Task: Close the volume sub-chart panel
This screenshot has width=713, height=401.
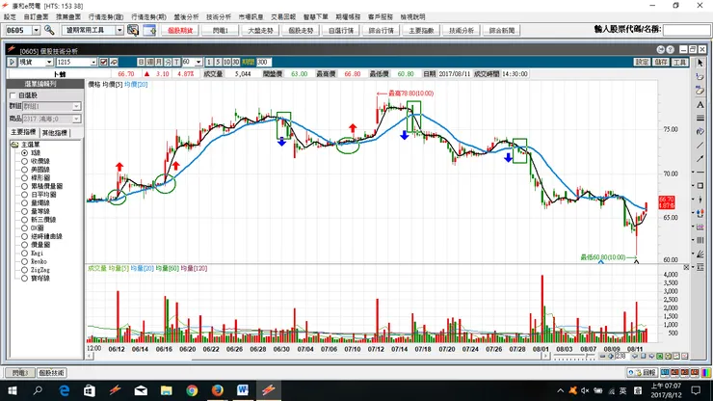Action: tap(686, 268)
